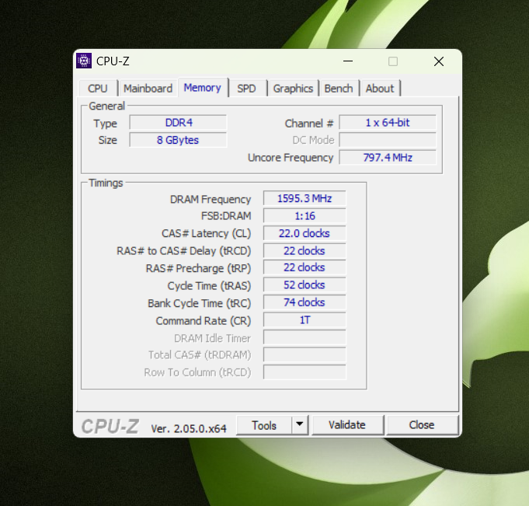Select the DDR4 memory type value

click(x=178, y=123)
